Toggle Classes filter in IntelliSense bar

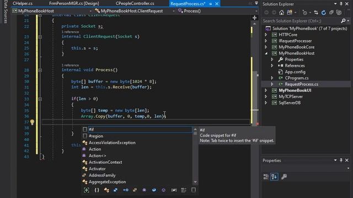(x=106, y=190)
